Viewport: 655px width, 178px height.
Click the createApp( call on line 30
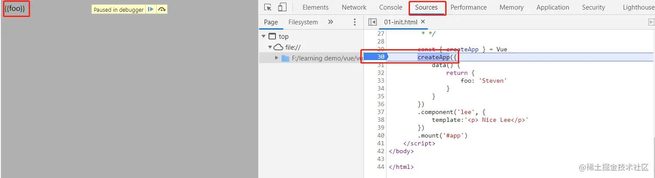437,57
